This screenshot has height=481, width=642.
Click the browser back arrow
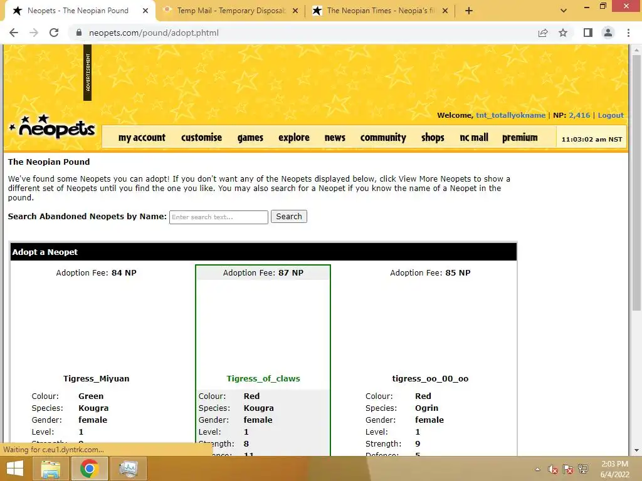point(14,33)
